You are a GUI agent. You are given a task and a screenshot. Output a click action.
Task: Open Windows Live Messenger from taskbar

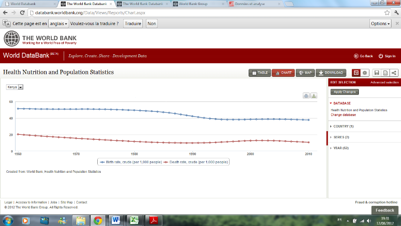click(x=62, y=220)
